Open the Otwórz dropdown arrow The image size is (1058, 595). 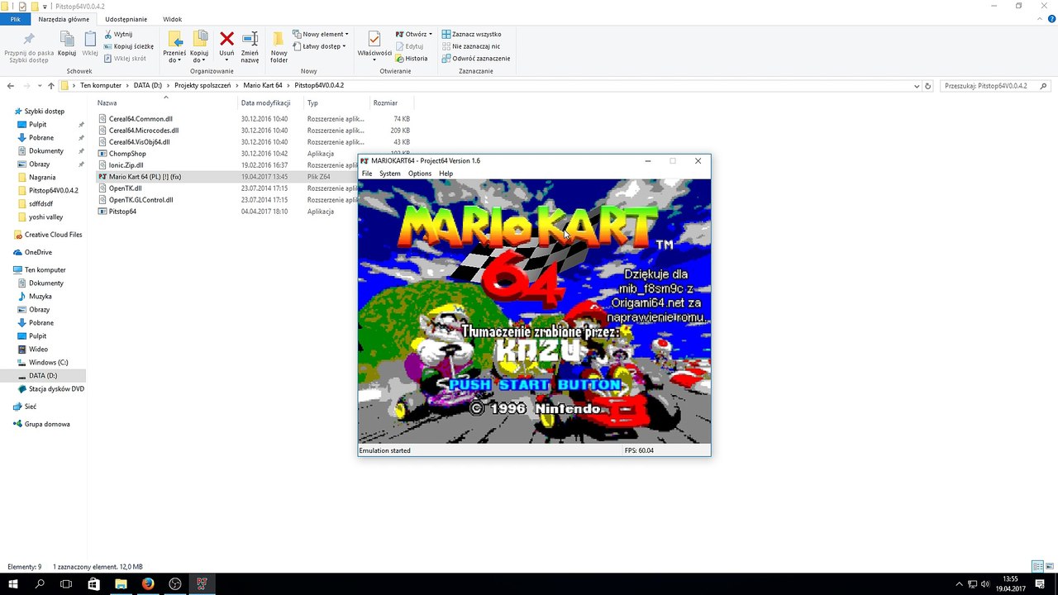[431, 35]
